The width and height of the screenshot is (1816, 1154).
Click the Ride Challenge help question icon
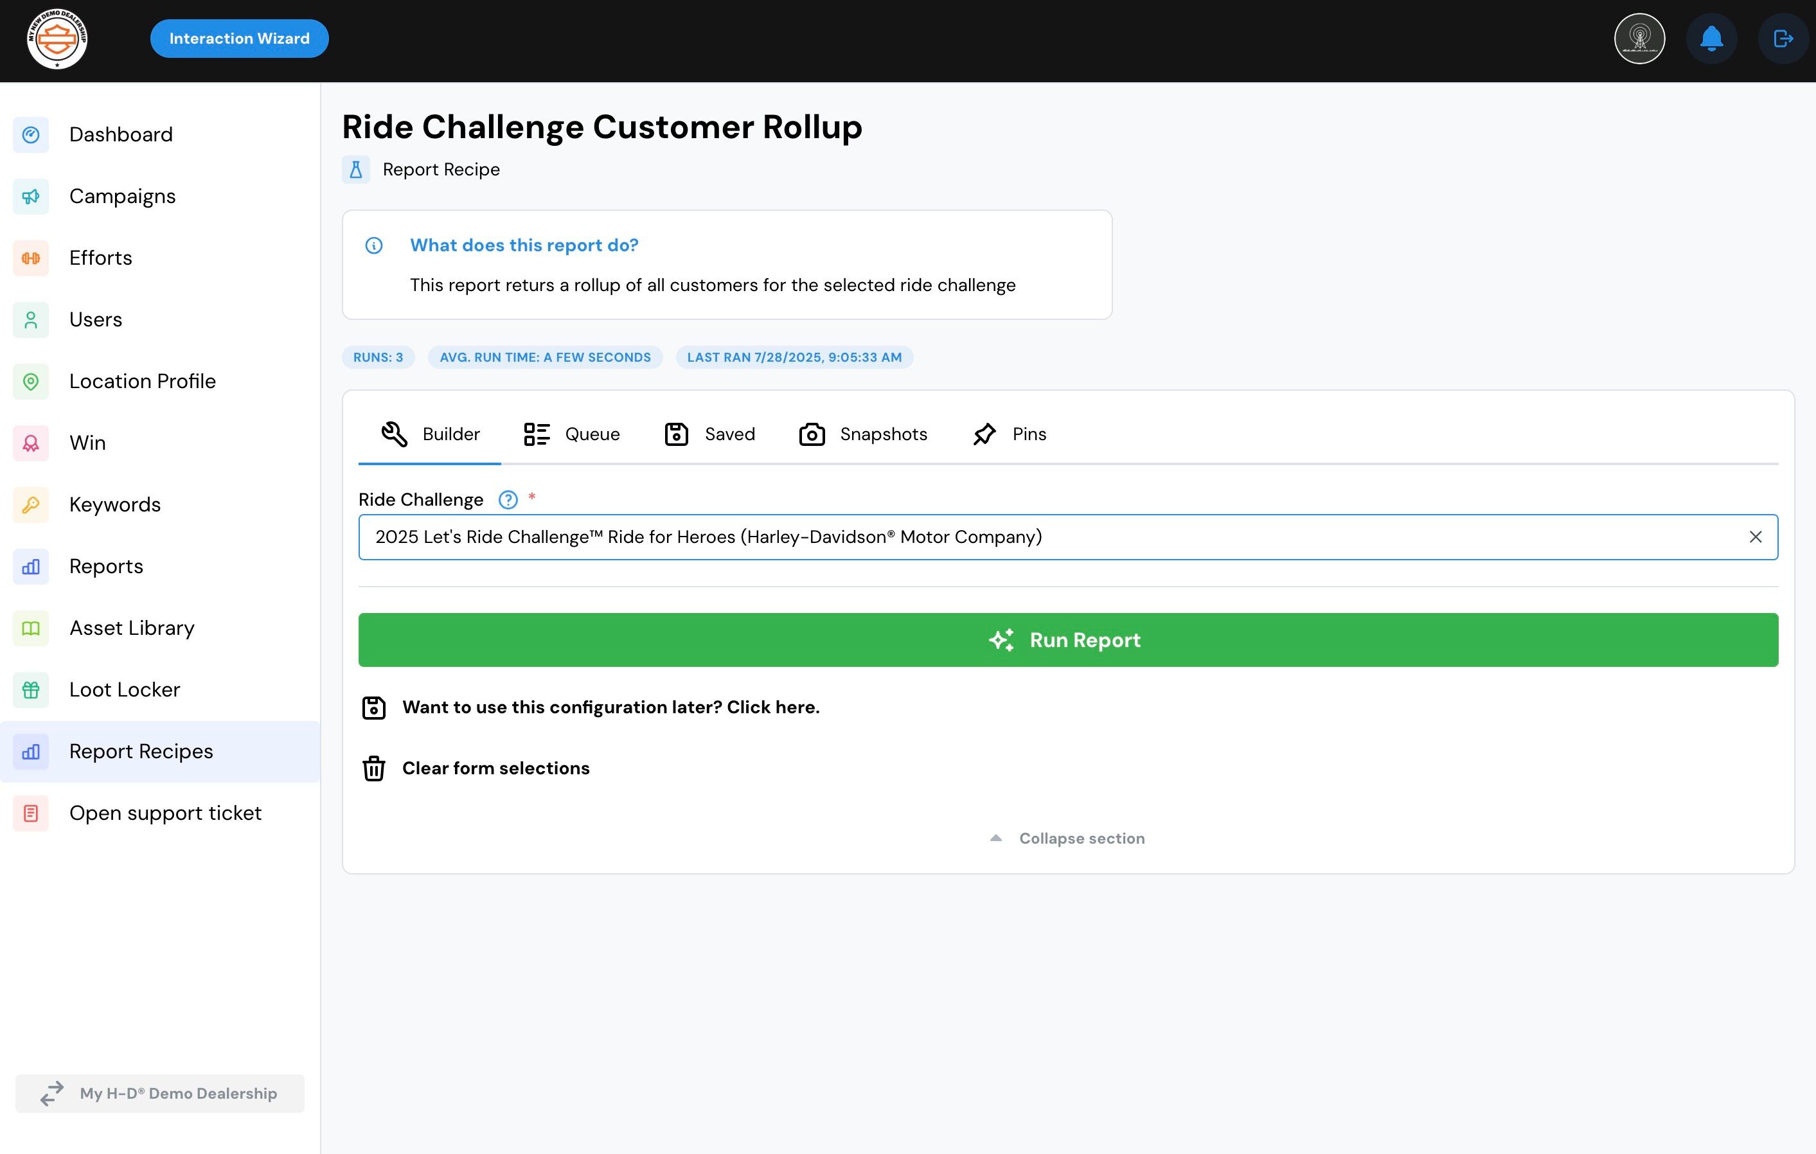click(508, 500)
